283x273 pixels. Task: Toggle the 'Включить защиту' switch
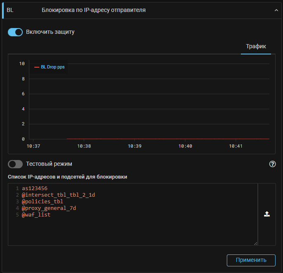15,32
